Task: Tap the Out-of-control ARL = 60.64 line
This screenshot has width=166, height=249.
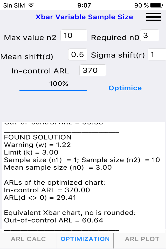Action: pos(53,220)
